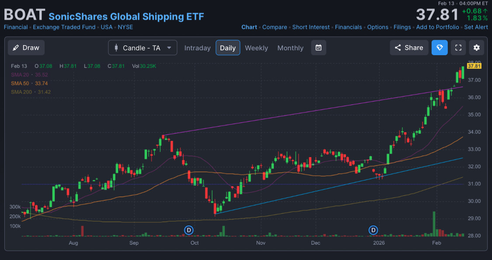Expand the Candle - TA chart type dropdown
The height and width of the screenshot is (260, 492).
point(143,48)
